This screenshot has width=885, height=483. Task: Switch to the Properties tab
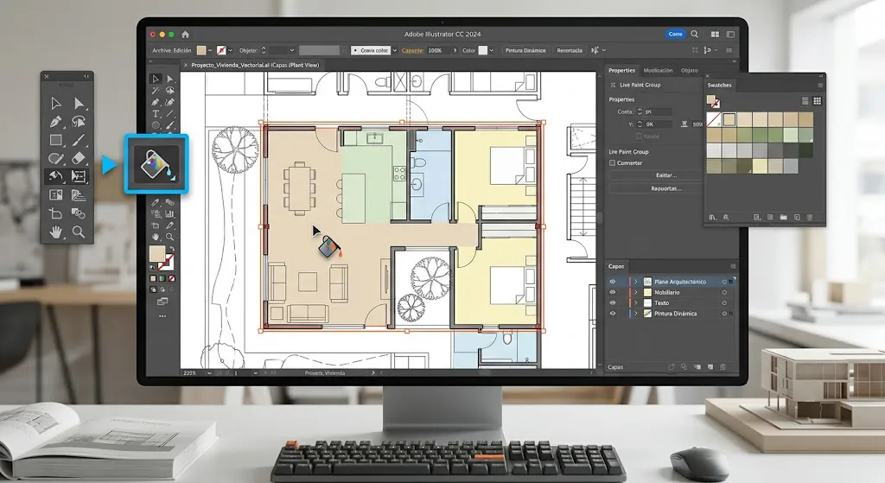tap(621, 71)
